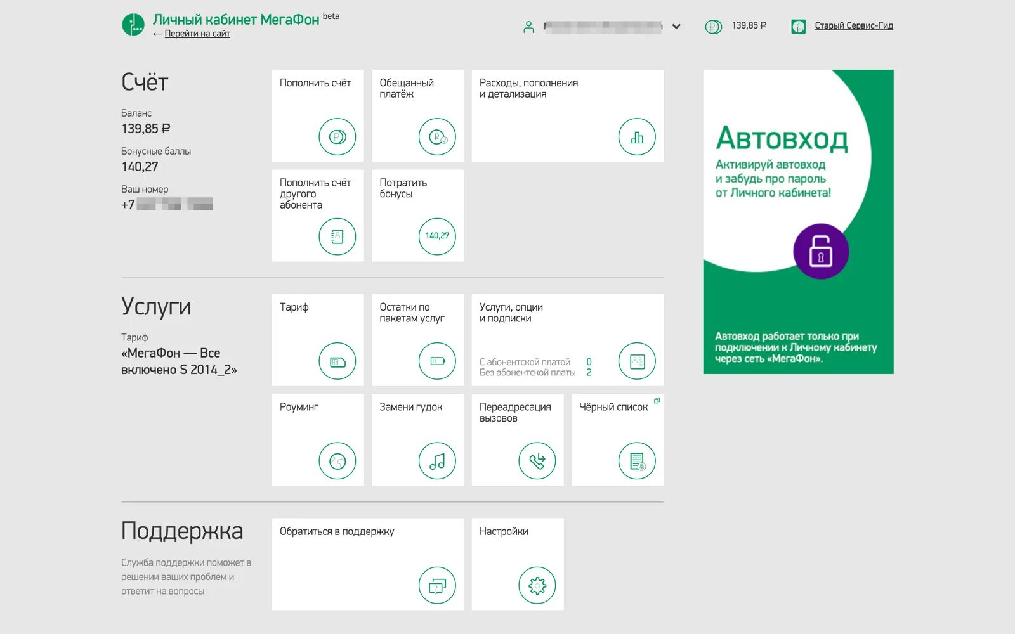Open the Чёрный список tile label
Viewport: 1015px width, 634px height.
[x=613, y=408]
